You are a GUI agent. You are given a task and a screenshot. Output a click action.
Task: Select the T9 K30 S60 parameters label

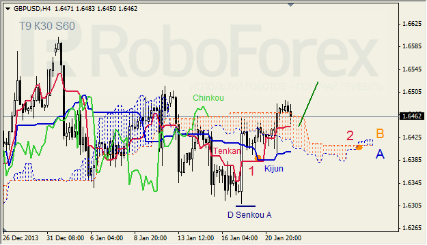click(47, 26)
